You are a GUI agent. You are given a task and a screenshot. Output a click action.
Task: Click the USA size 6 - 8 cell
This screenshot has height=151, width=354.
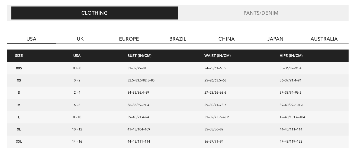77,105
